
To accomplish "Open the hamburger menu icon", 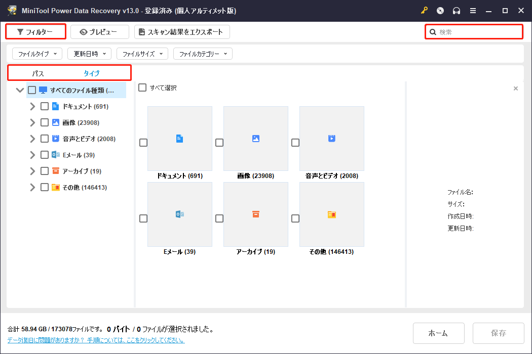I will point(473,11).
